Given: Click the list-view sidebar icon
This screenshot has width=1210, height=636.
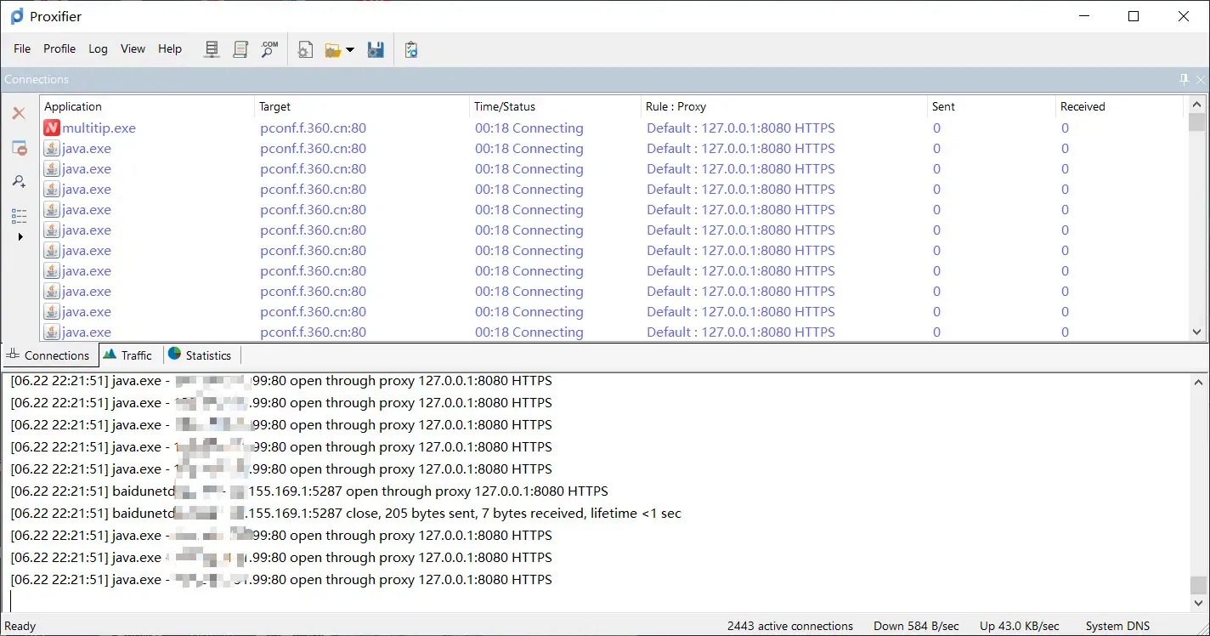Looking at the screenshot, I should click(19, 216).
